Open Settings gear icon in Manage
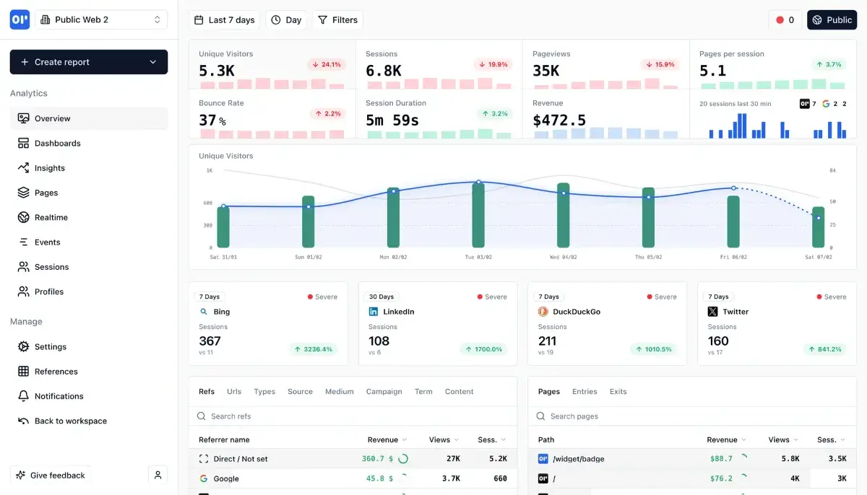 [x=23, y=346]
